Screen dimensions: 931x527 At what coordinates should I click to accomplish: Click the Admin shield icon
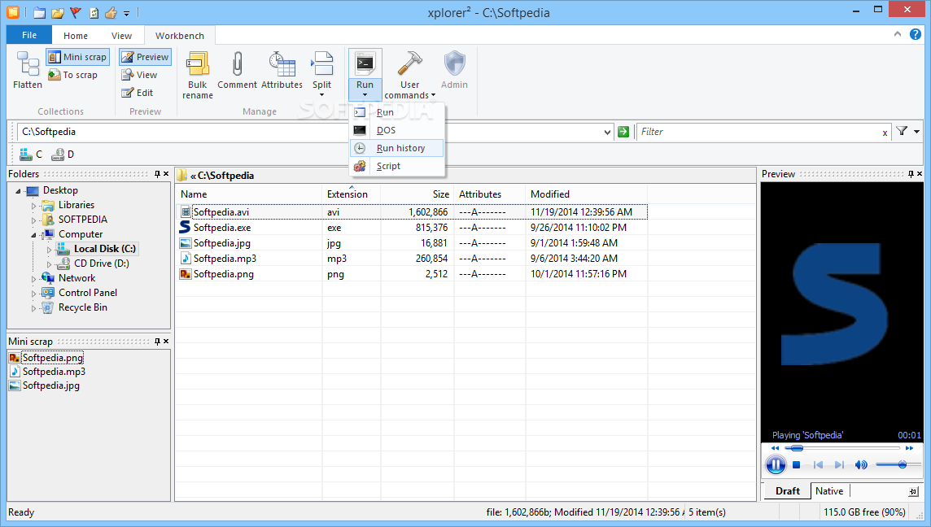pyautogui.click(x=454, y=64)
